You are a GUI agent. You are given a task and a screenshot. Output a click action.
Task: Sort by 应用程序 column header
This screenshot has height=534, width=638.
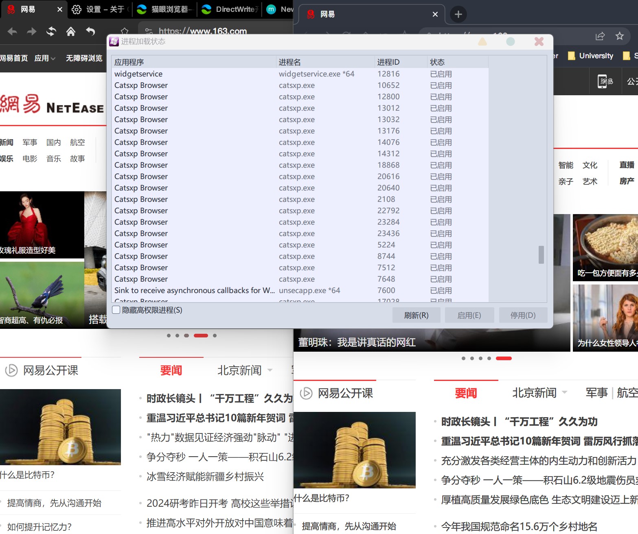tap(194, 62)
